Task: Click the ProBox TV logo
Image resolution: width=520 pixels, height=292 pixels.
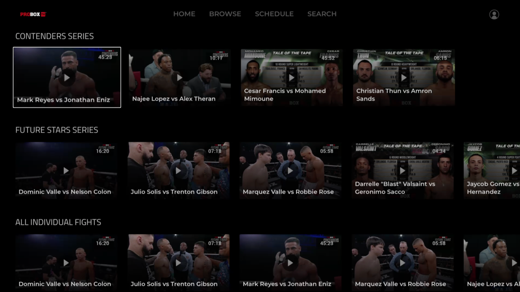Action: click(33, 14)
